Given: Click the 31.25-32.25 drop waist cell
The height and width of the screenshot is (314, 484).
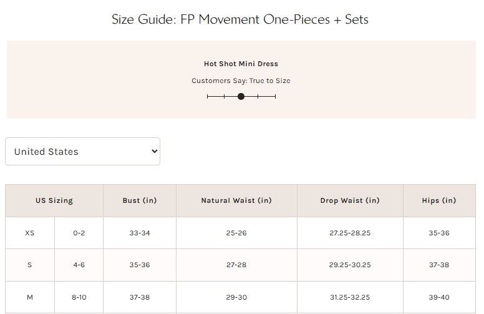Looking at the screenshot, I should (350, 297).
